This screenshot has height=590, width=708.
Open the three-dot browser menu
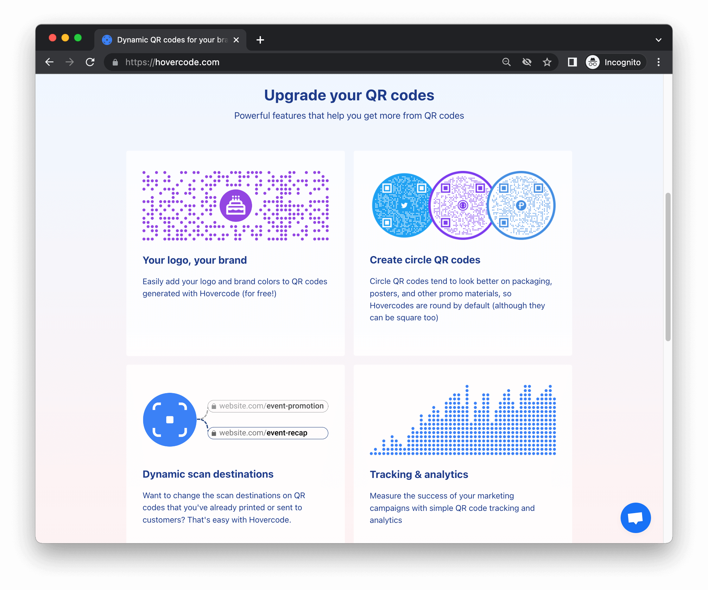point(658,62)
